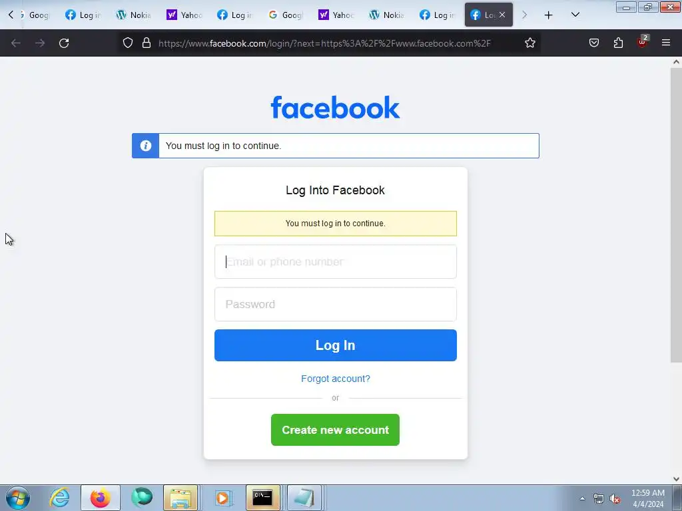Launch Internet Explorer from the taskbar
The width and height of the screenshot is (682, 511).
click(x=59, y=498)
